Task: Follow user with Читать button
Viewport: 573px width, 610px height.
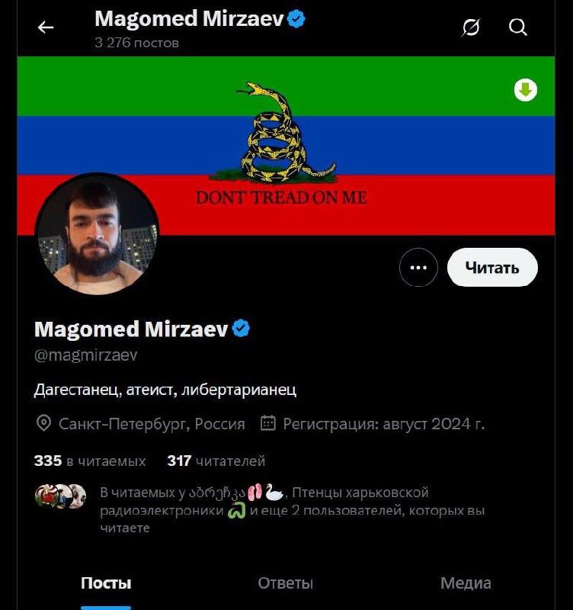Action: (492, 268)
